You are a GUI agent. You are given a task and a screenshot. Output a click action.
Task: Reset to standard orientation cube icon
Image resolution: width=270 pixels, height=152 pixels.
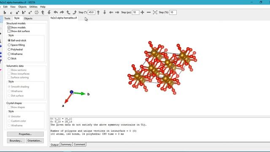37,12
